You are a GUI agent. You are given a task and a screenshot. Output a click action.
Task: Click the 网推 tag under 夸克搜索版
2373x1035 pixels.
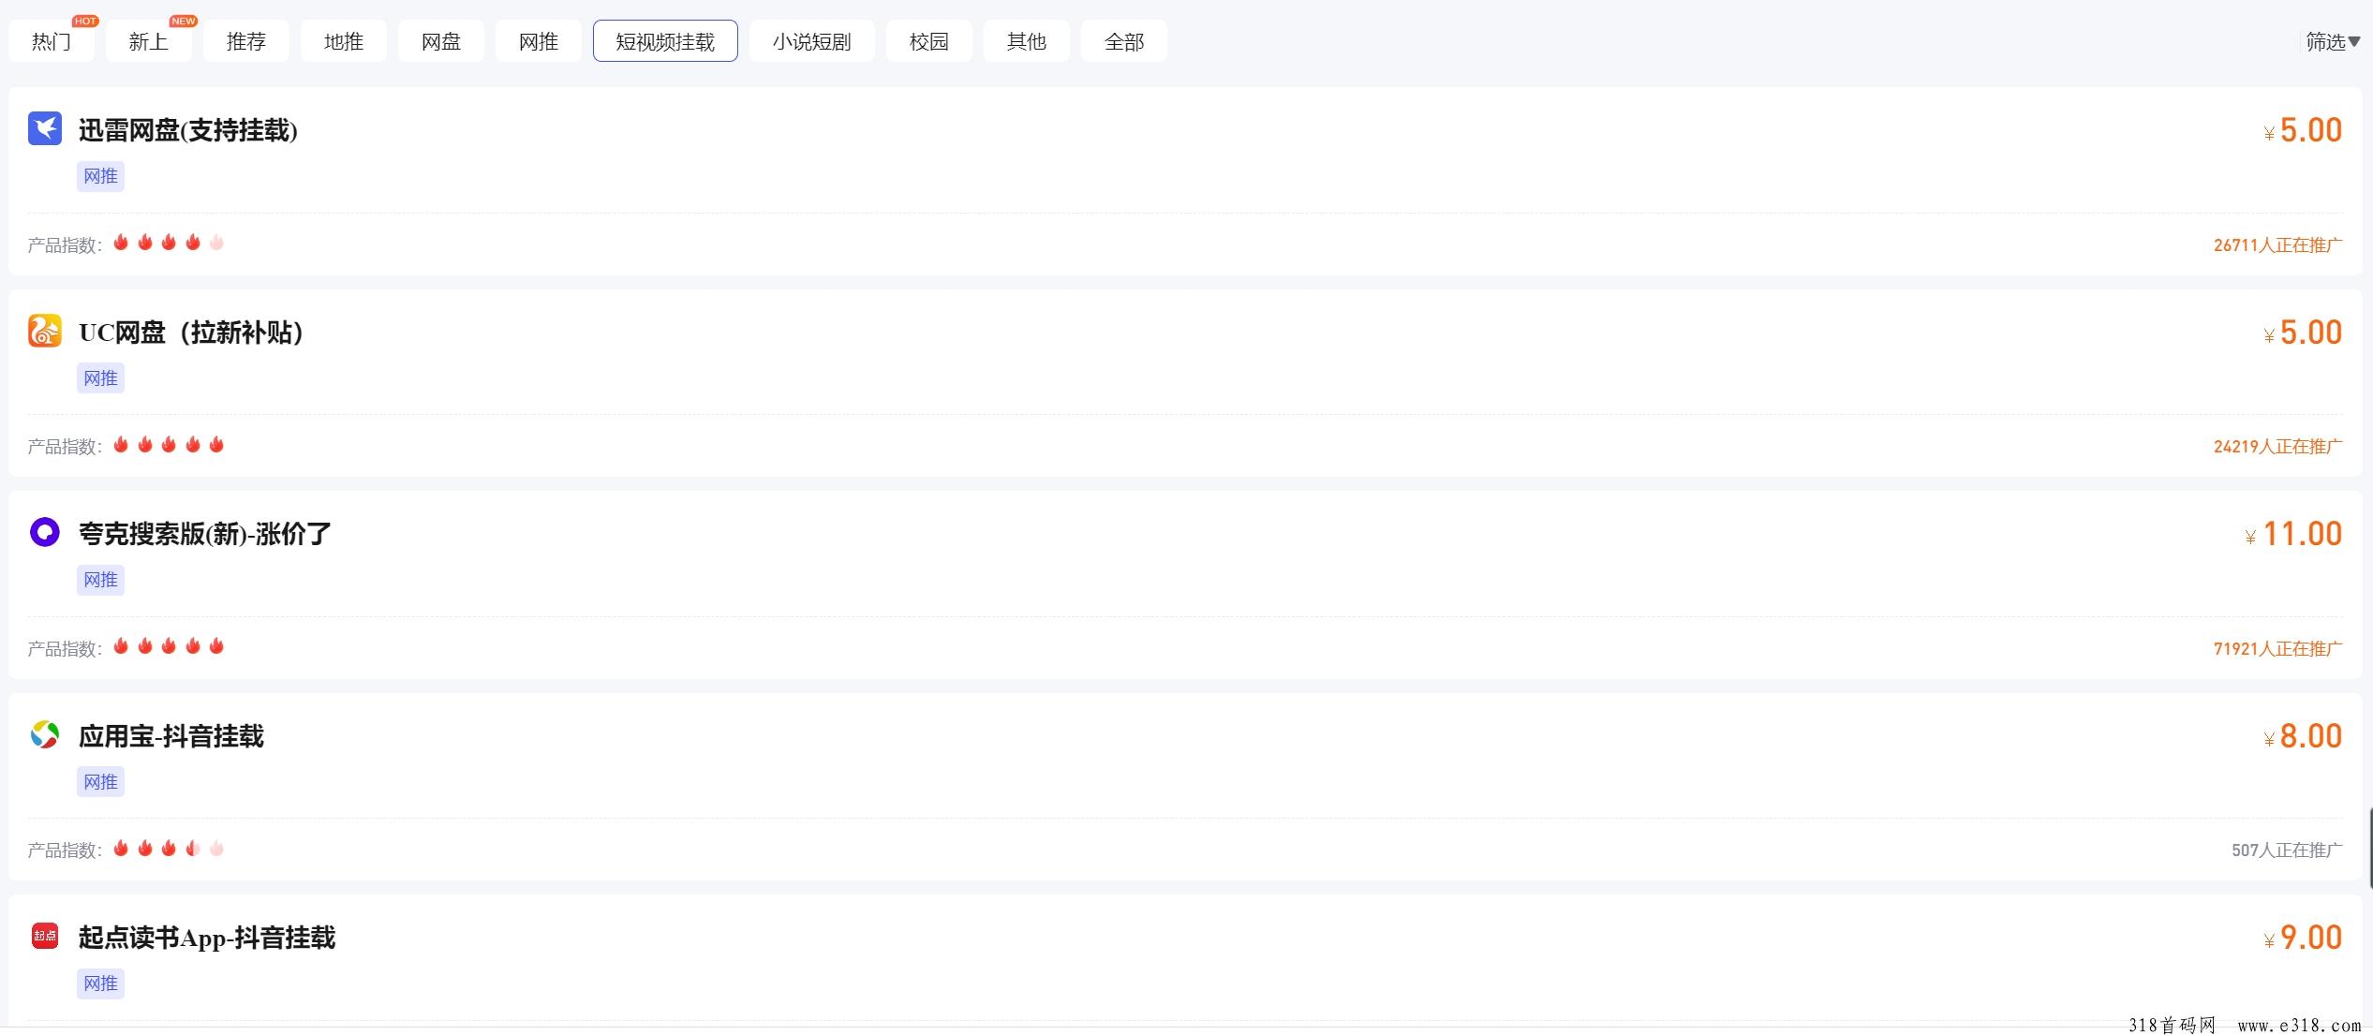click(x=100, y=580)
